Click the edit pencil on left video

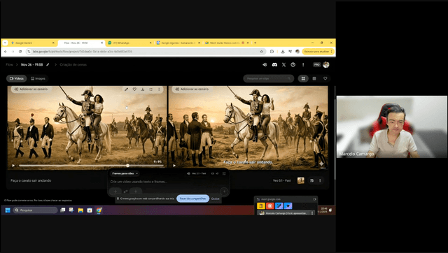click(126, 89)
